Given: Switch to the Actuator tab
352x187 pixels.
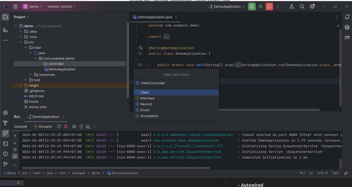Looking at the screenshot, I should pos(43,126).
